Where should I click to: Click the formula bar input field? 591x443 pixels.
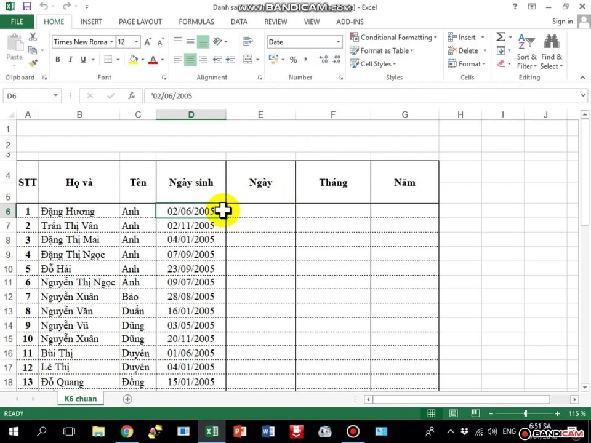pos(362,96)
